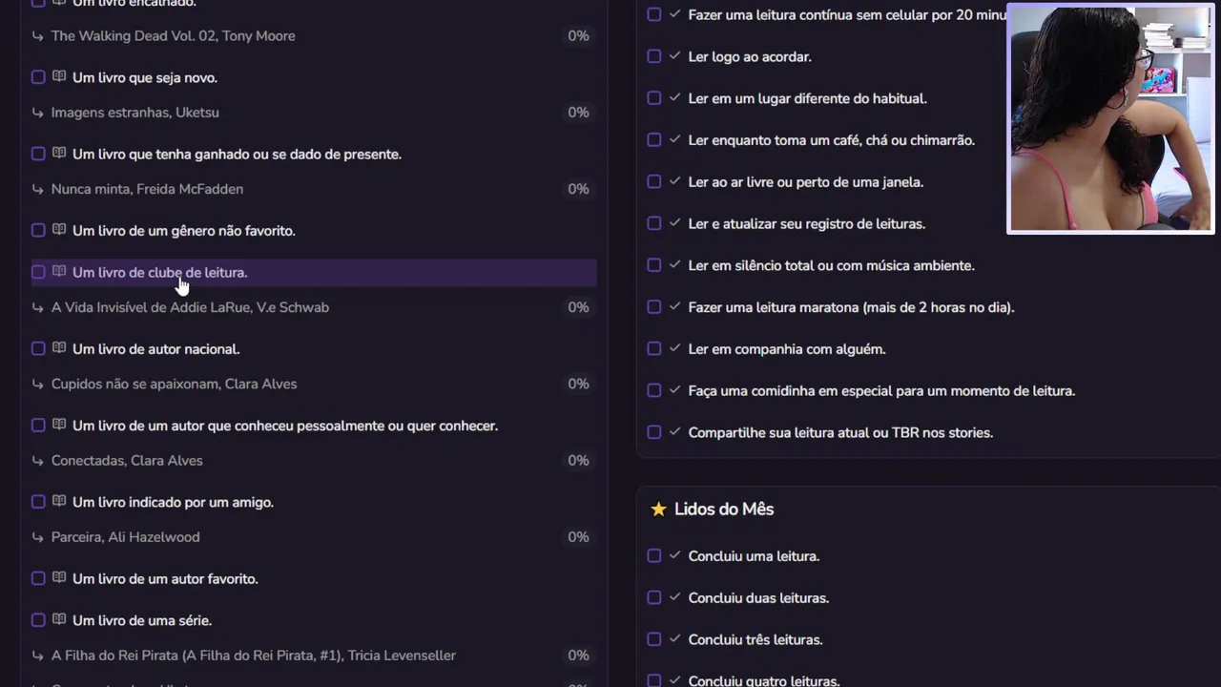Click book icon beside 'Um livro indicado por um amigo'
The height and width of the screenshot is (687, 1221).
click(59, 502)
